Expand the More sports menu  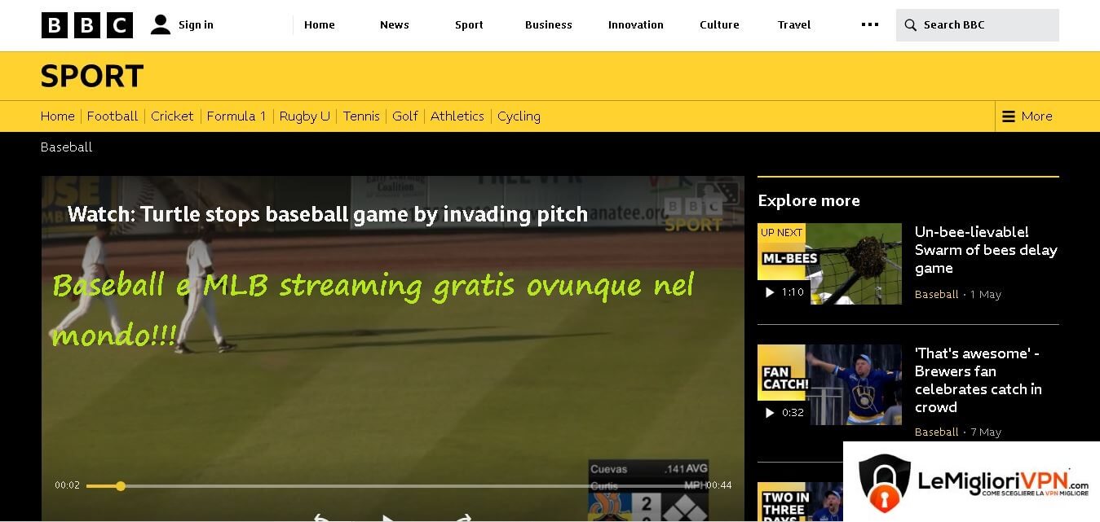click(x=1027, y=116)
